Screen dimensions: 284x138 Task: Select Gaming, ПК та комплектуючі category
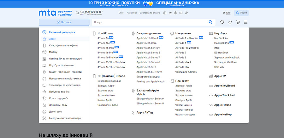66,59
